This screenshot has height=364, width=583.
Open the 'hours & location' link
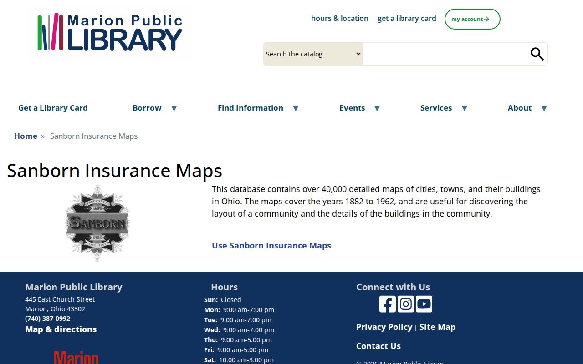340,18
